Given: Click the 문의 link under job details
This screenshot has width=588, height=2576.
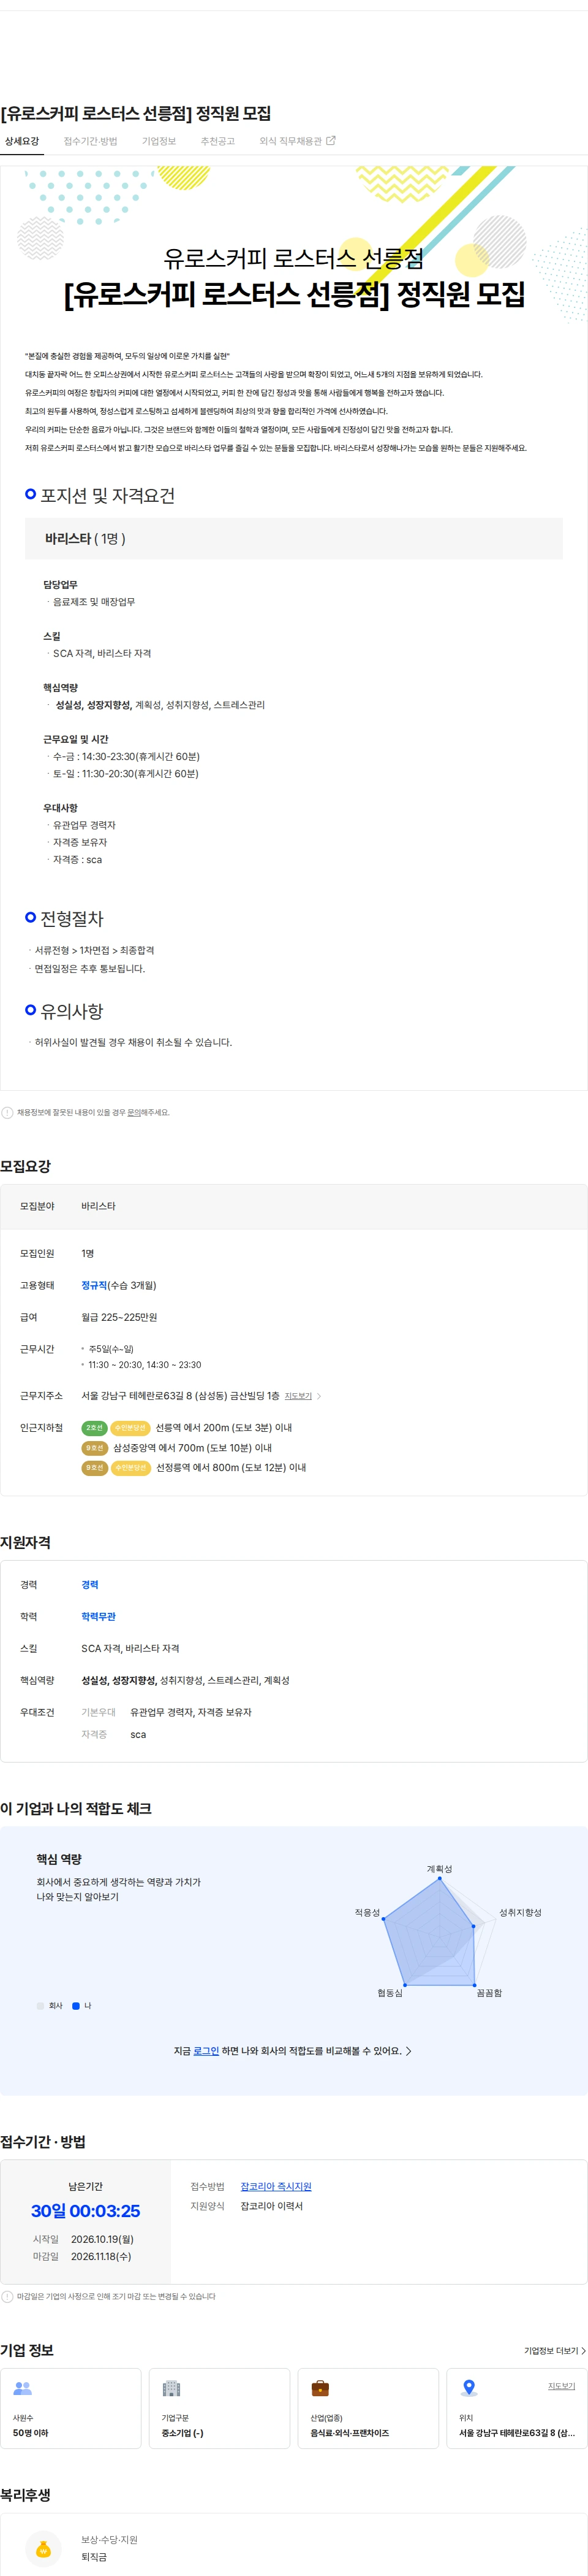Looking at the screenshot, I should point(134,1112).
